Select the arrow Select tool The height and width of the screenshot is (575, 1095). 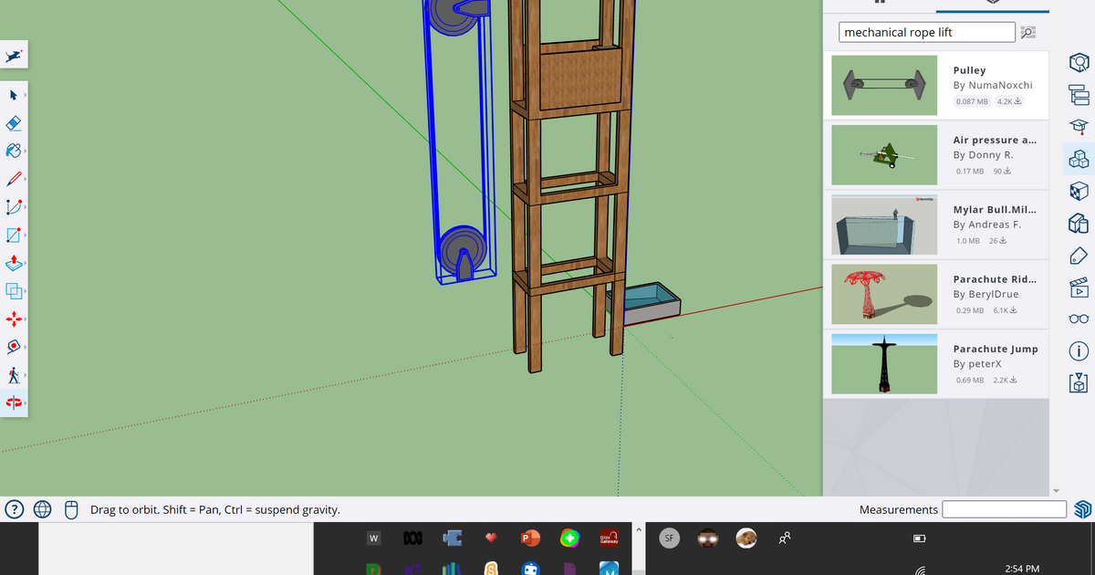click(x=13, y=95)
